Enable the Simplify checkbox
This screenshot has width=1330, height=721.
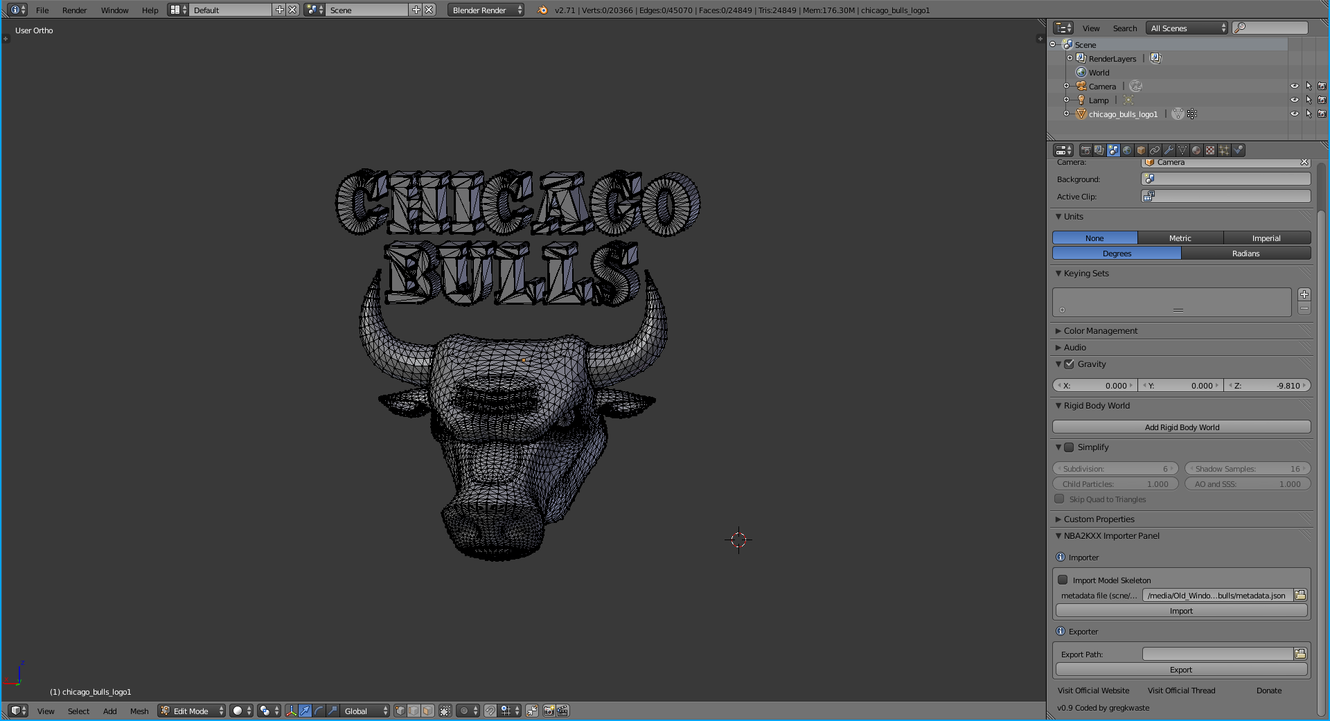pos(1069,447)
